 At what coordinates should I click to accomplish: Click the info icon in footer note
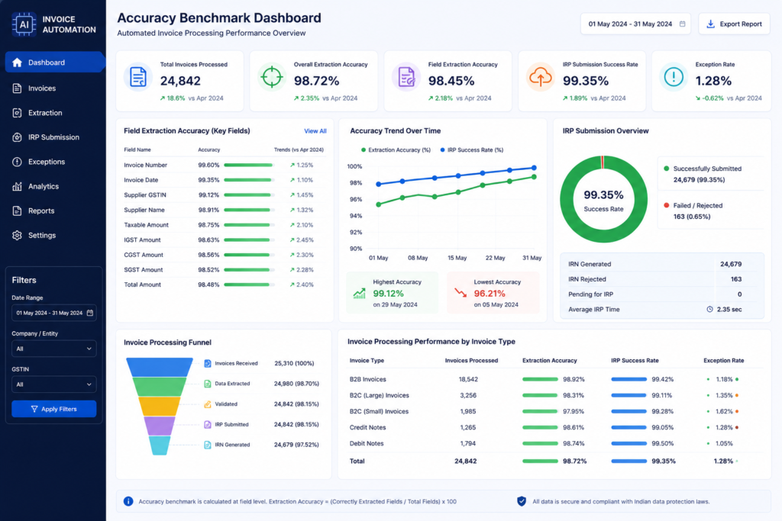click(128, 501)
